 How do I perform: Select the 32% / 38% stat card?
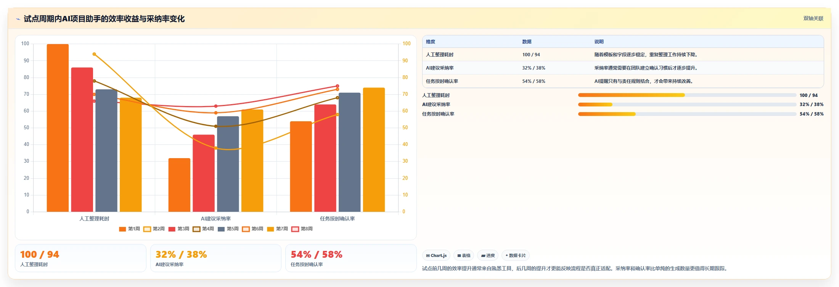click(x=216, y=258)
